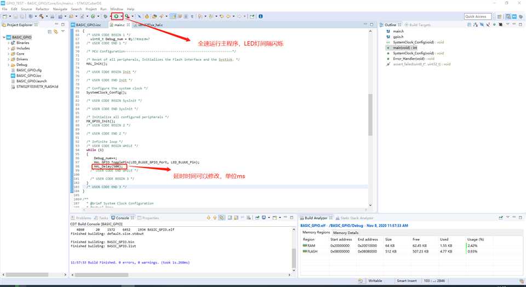Click Collapse All in Project Explorer
The width and height of the screenshot is (526, 287).
point(50,32)
